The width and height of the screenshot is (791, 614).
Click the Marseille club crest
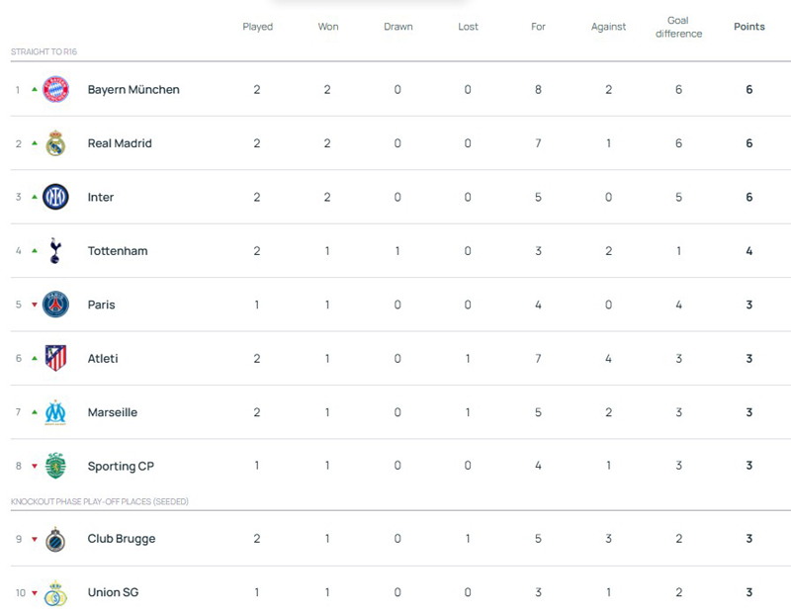click(55, 412)
